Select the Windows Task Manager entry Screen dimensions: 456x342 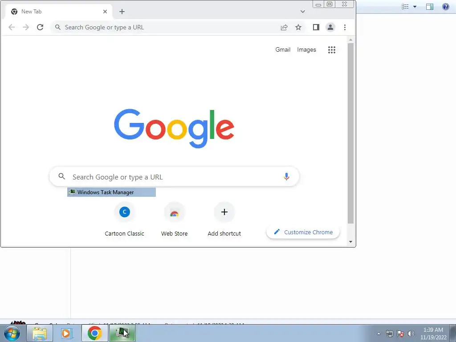click(x=111, y=192)
